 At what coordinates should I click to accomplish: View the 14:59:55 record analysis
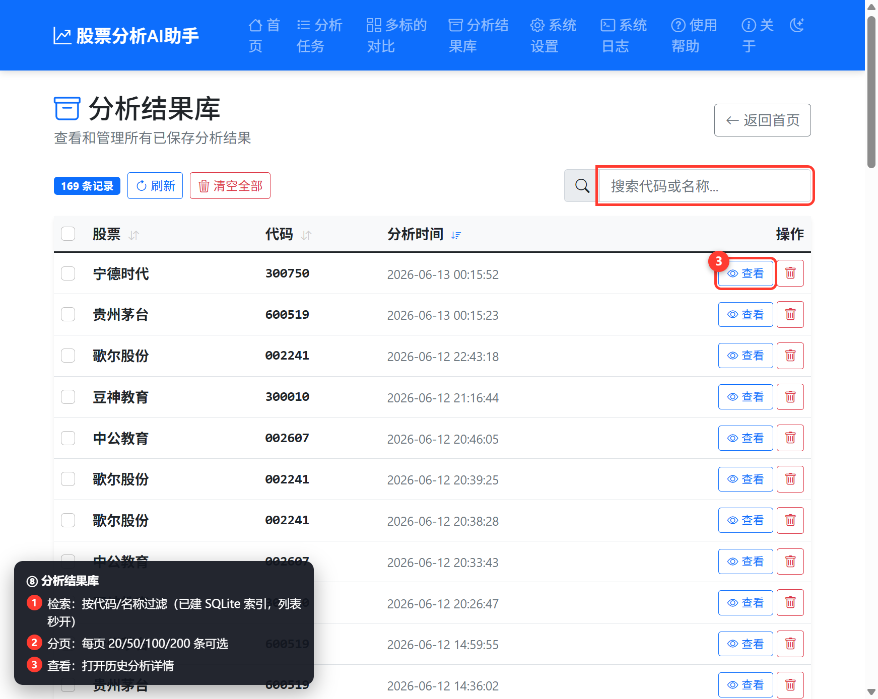pyautogui.click(x=746, y=644)
